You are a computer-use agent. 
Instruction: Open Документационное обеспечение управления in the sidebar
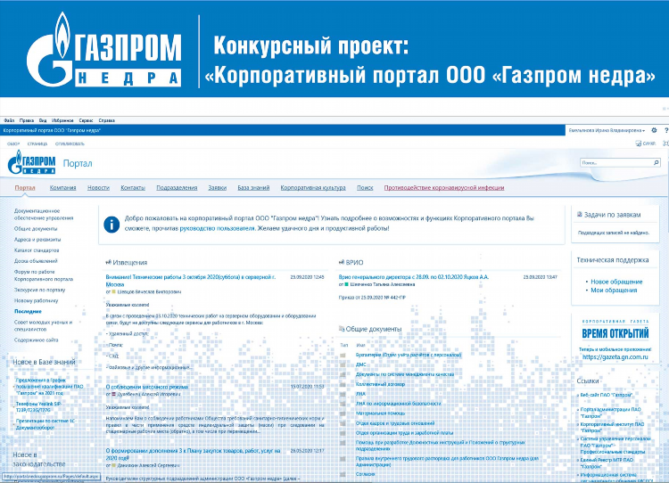pos(44,215)
